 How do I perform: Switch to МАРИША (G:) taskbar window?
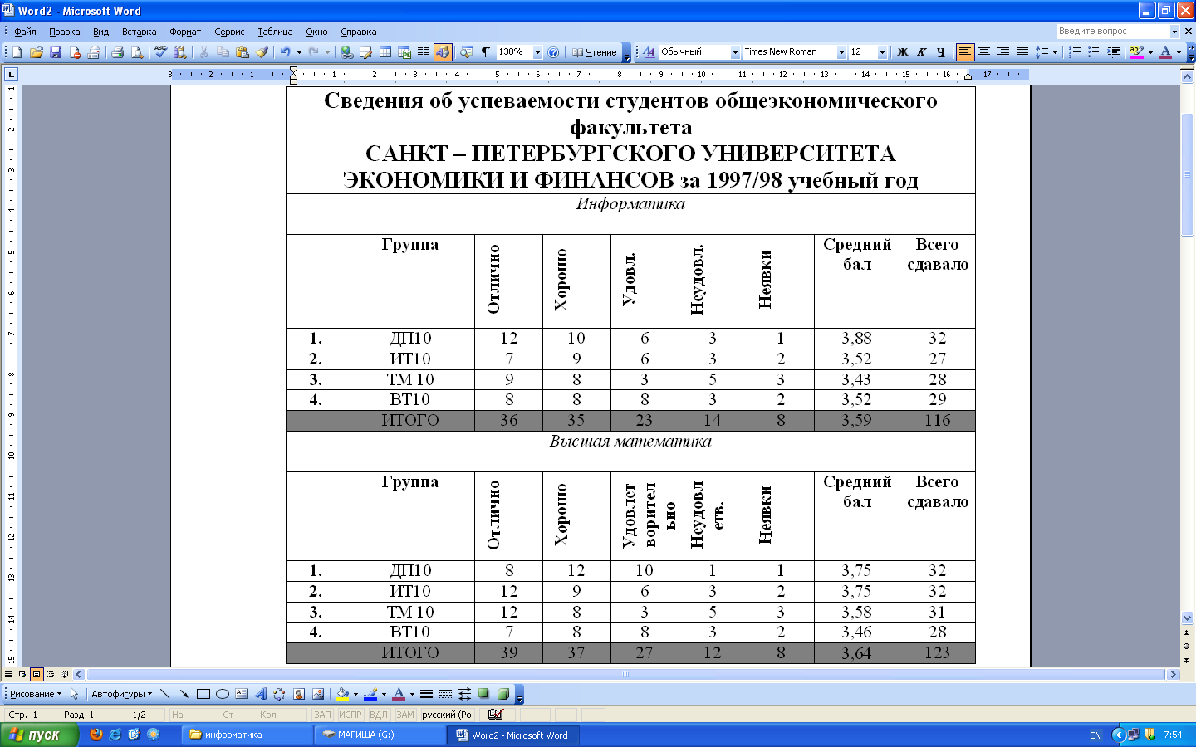(x=379, y=735)
